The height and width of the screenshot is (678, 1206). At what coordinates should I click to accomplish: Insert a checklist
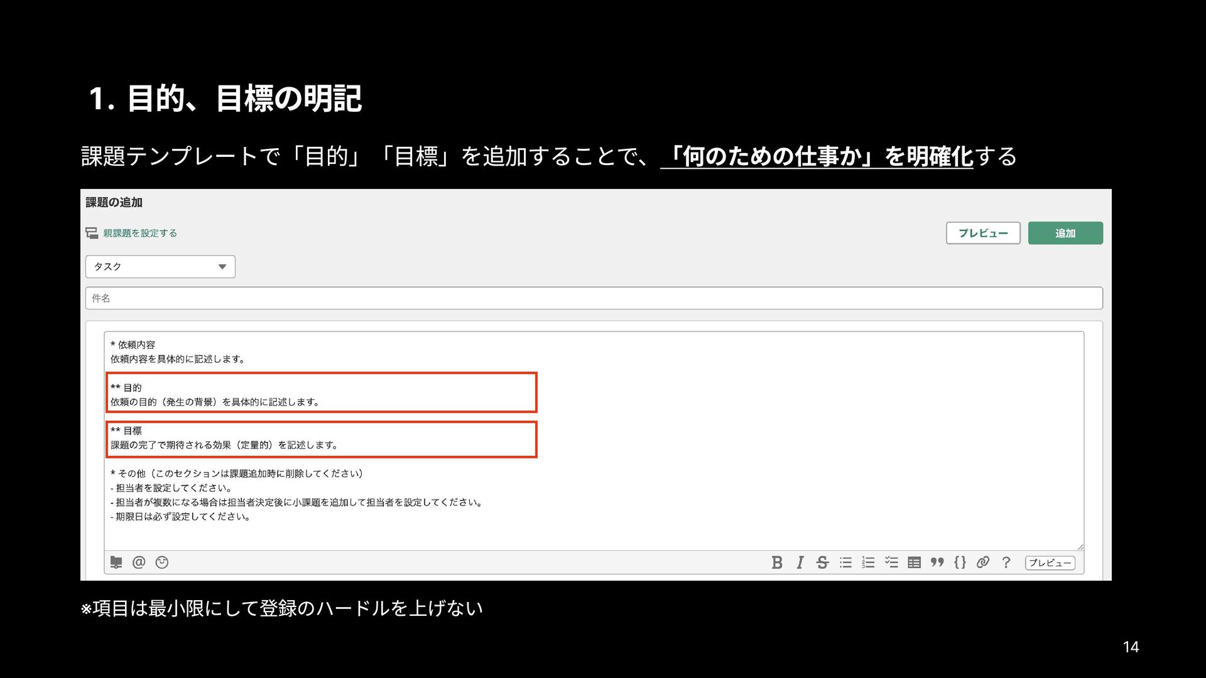[891, 562]
